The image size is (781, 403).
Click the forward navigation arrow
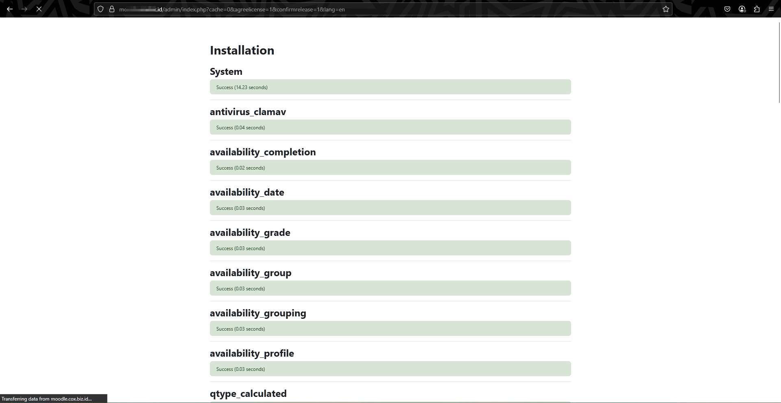24,9
